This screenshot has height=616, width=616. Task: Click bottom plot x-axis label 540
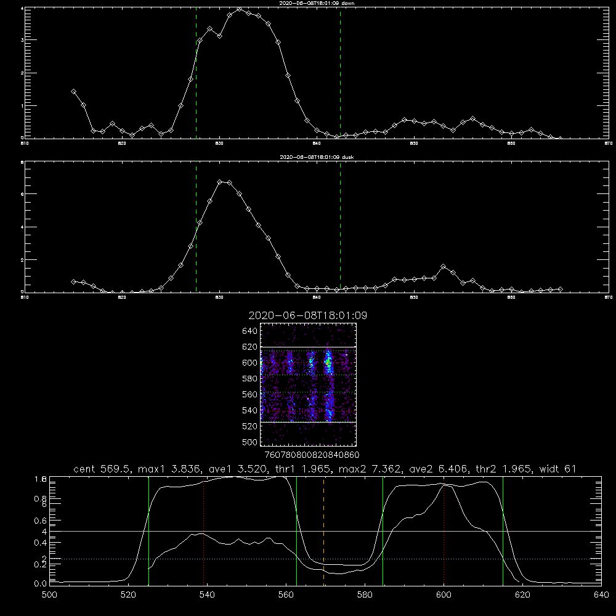tap(207, 595)
